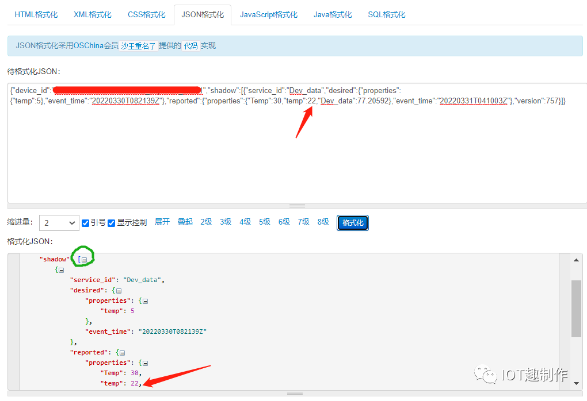Open the 沙王重名了 member profile link
The image size is (587, 401).
click(138, 45)
